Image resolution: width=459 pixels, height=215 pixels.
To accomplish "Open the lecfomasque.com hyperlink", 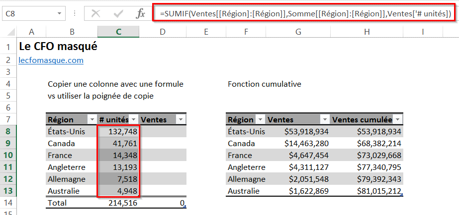I will 51,60.
